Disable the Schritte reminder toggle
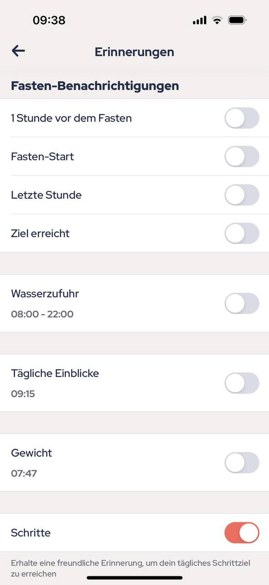The height and width of the screenshot is (585, 269). [x=242, y=533]
